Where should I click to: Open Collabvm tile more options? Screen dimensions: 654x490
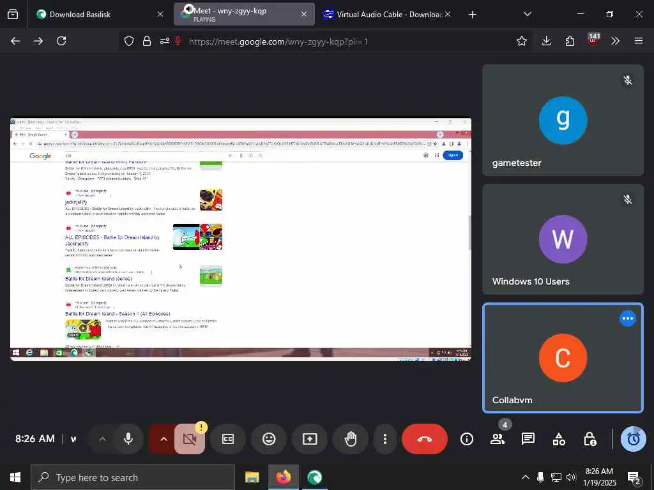(x=627, y=318)
